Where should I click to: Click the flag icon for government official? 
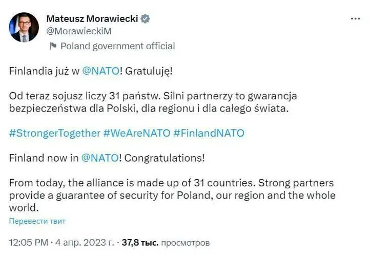[53, 46]
